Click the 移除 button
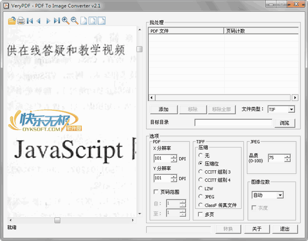 pos(193,109)
